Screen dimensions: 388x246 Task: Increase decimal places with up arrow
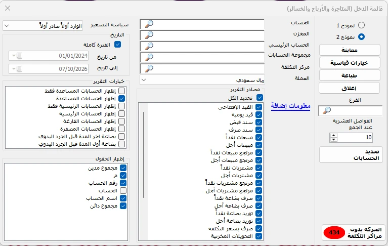coord(333,135)
